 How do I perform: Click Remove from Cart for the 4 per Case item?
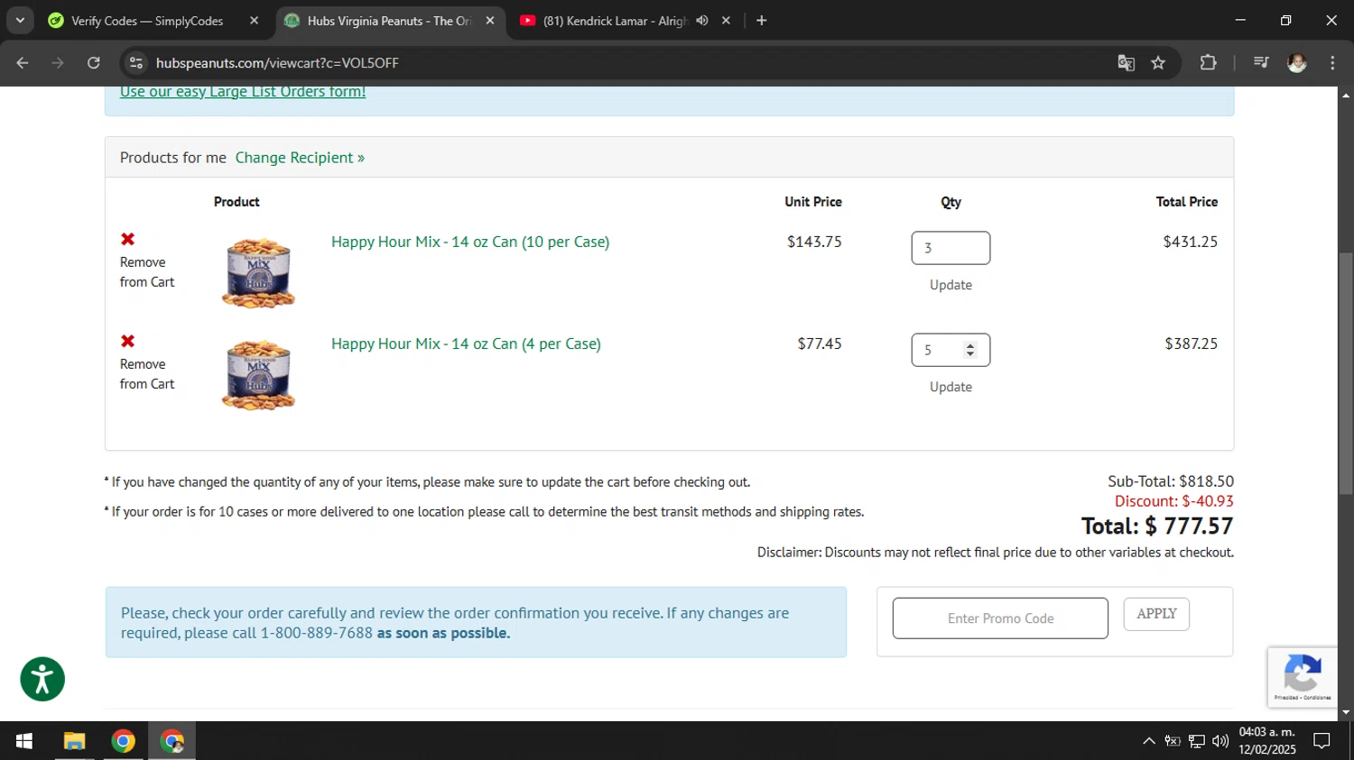tap(147, 374)
